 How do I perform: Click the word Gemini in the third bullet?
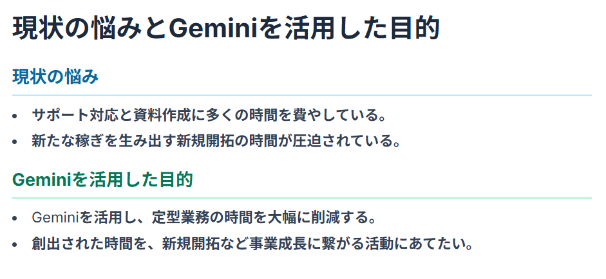pyautogui.click(x=55, y=218)
